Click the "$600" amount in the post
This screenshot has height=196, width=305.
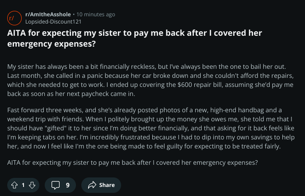pyautogui.click(x=185, y=85)
